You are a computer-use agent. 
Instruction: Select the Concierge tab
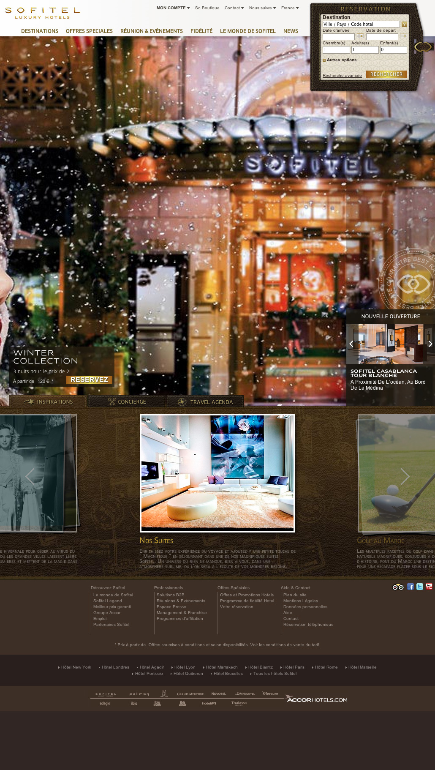[x=126, y=401]
